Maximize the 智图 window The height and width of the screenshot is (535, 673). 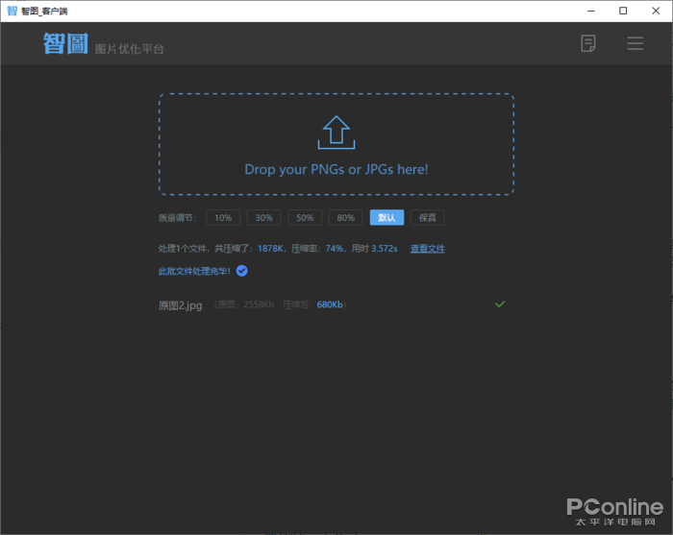click(x=623, y=11)
